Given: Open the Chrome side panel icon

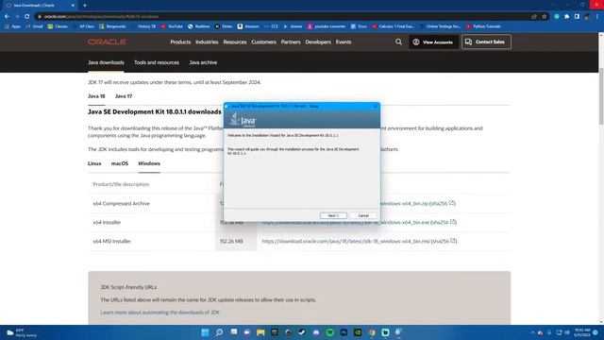Looking at the screenshot, I should [x=577, y=17].
